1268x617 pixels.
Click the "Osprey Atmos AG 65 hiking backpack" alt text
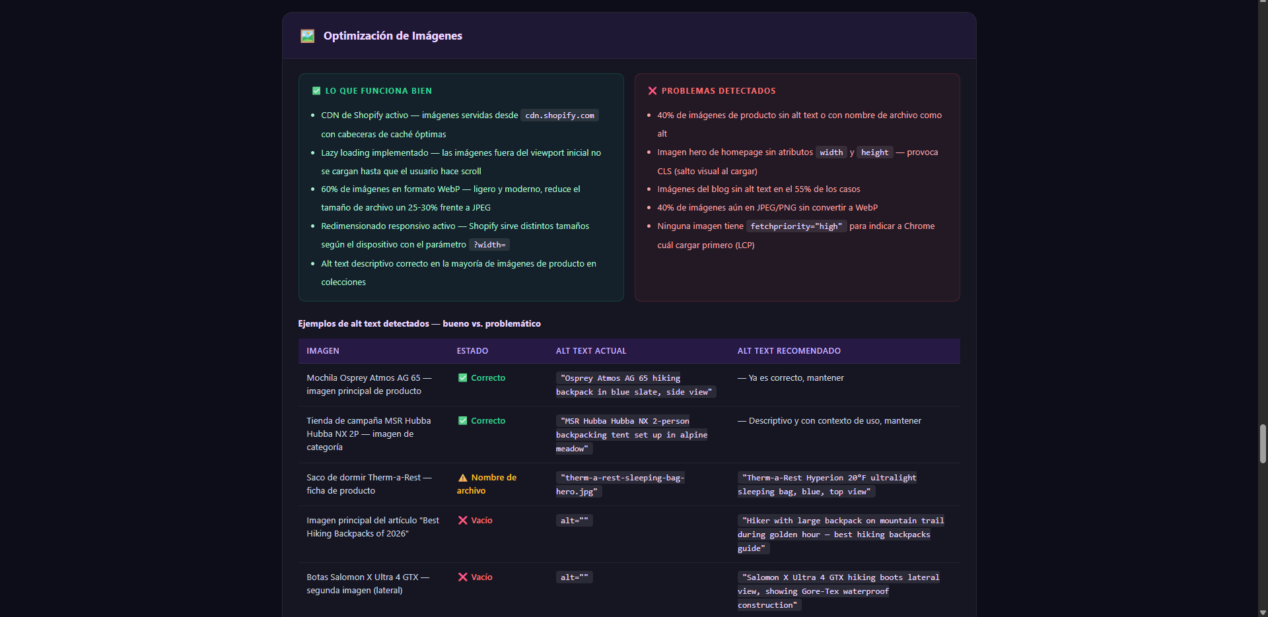[x=636, y=385]
